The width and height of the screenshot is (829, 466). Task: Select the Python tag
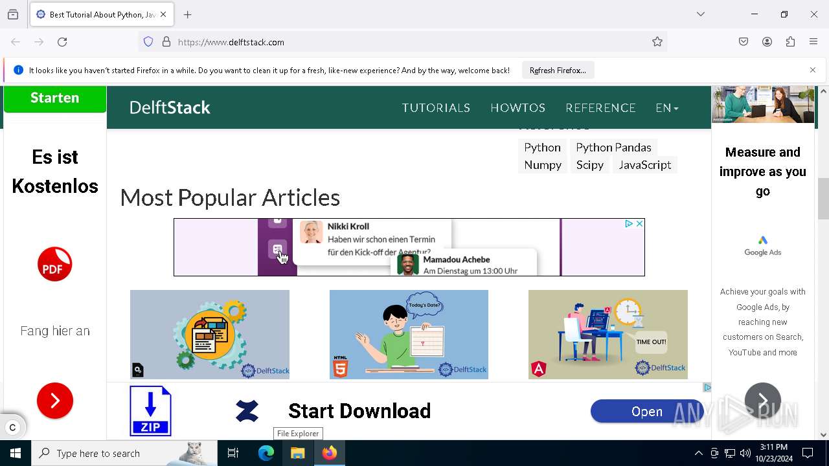542,148
